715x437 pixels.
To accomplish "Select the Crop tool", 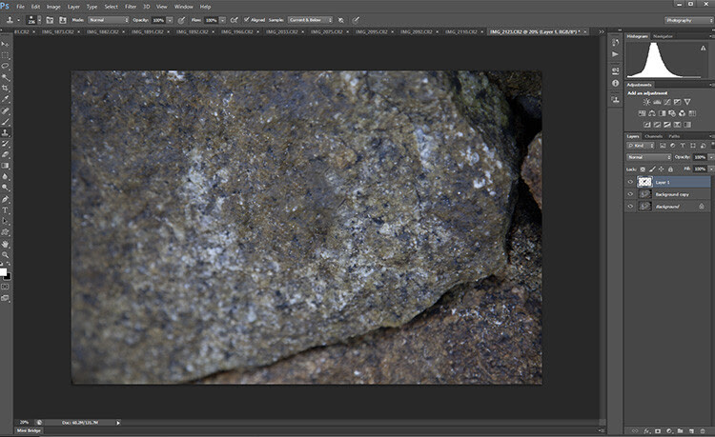I will [x=6, y=88].
